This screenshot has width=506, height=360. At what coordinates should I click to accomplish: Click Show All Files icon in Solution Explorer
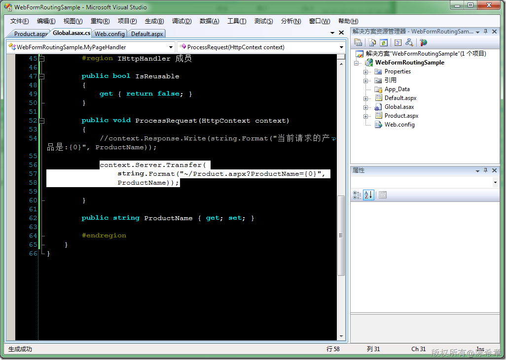(x=372, y=42)
